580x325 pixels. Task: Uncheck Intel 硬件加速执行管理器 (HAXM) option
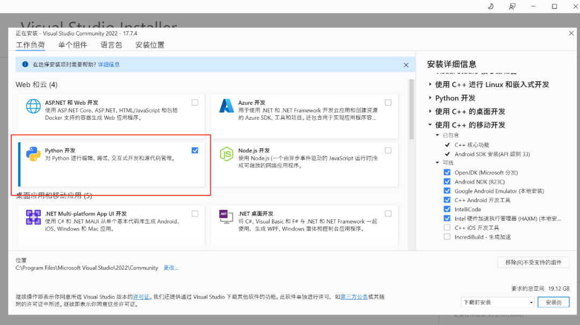pyautogui.click(x=447, y=219)
